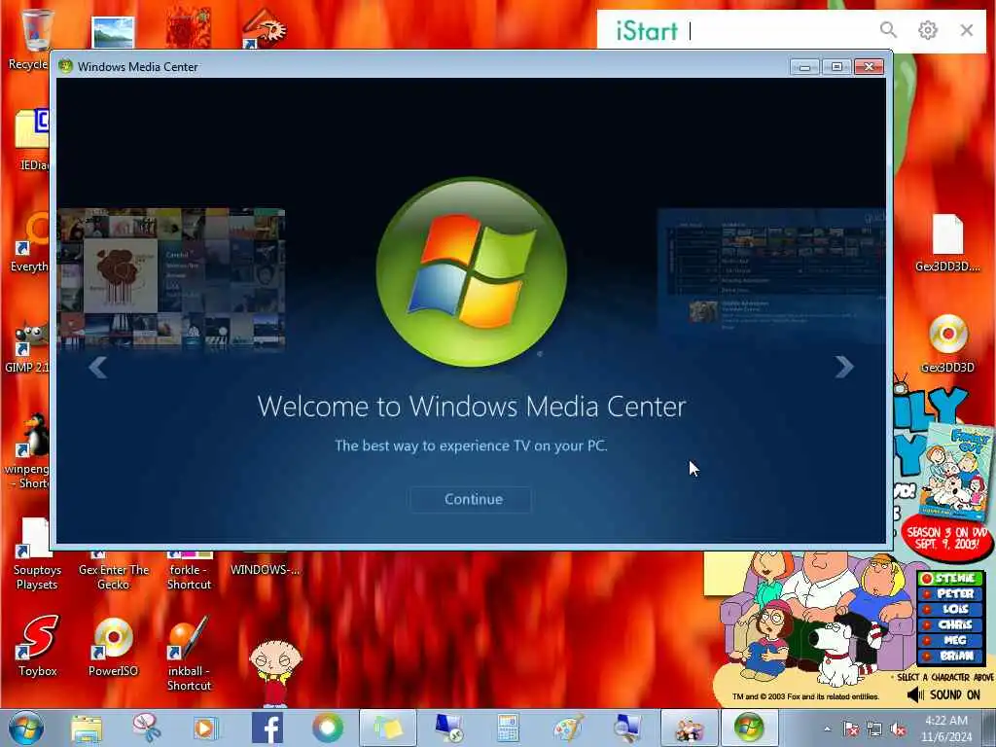Open Remote Desktop taskbar icon
996x747 pixels.
447,728
